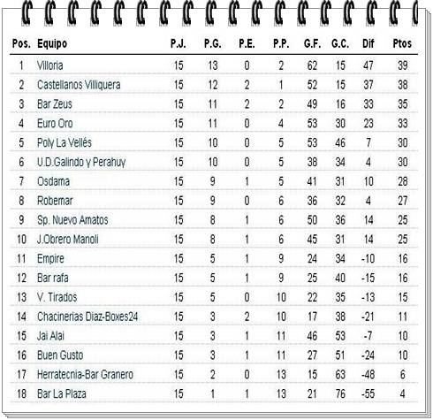Open the Osdama team entry
The width and height of the screenshot is (433, 420).
pyautogui.click(x=53, y=181)
